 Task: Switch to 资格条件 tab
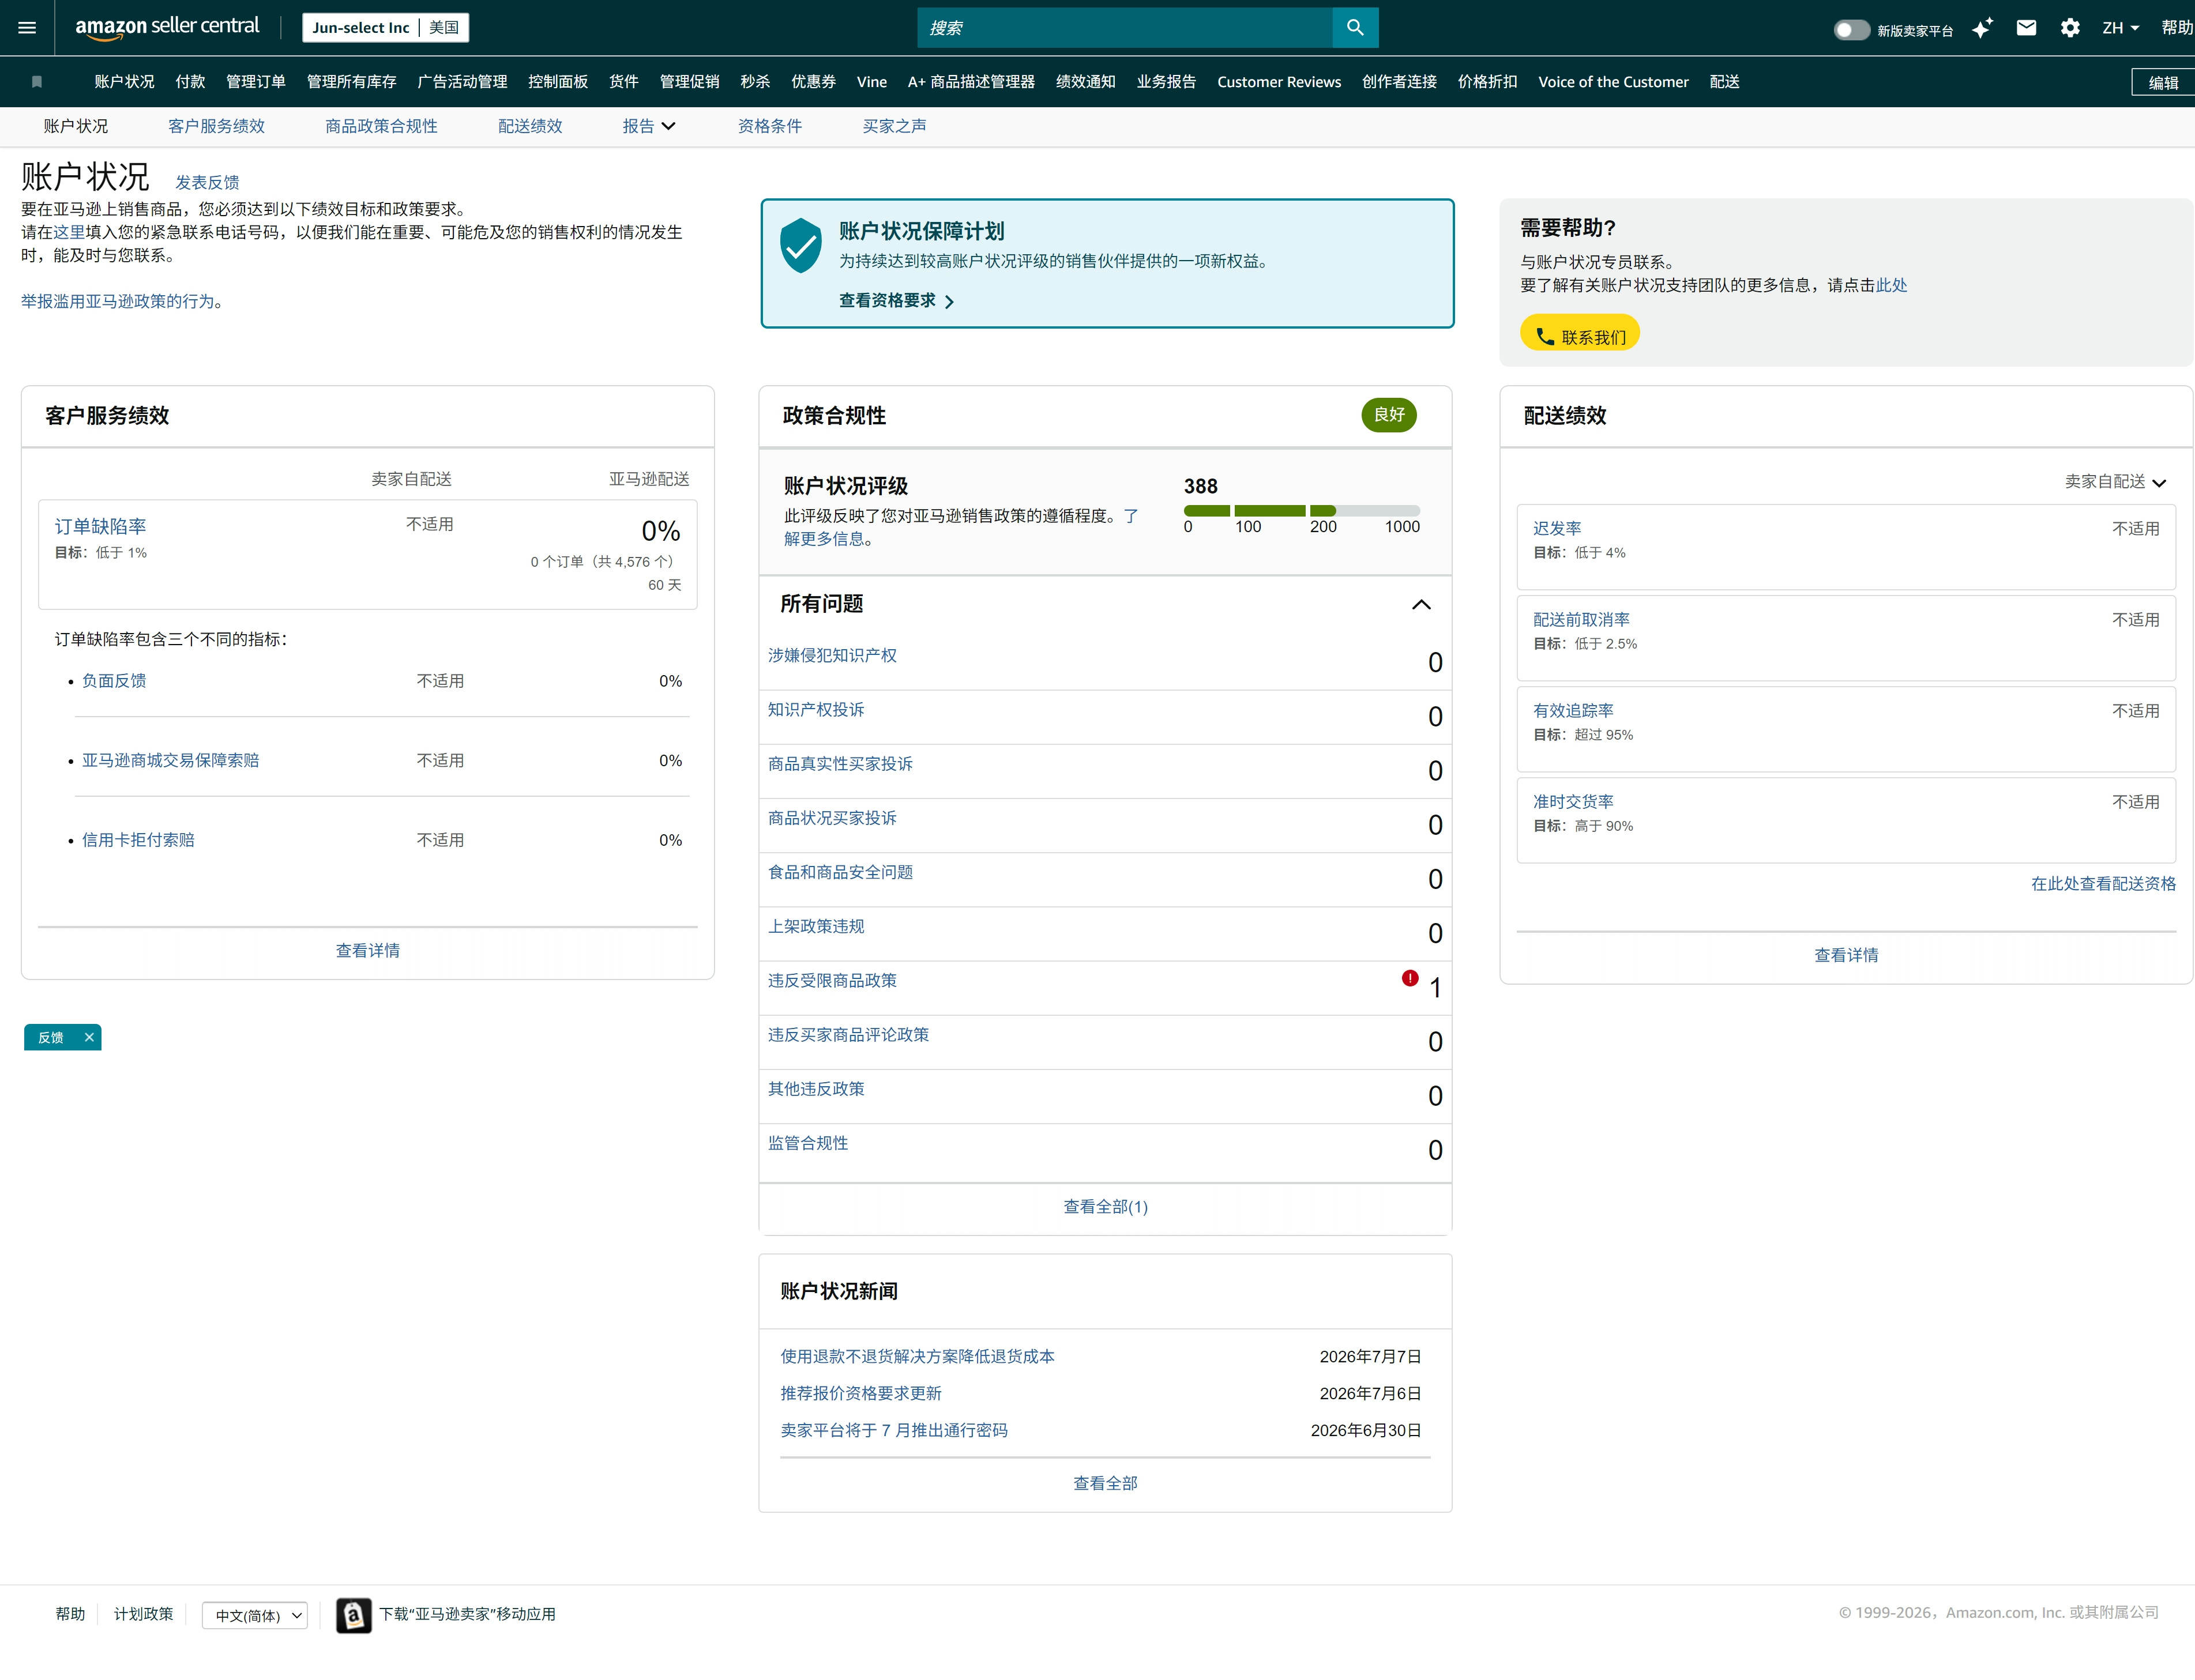tap(769, 126)
